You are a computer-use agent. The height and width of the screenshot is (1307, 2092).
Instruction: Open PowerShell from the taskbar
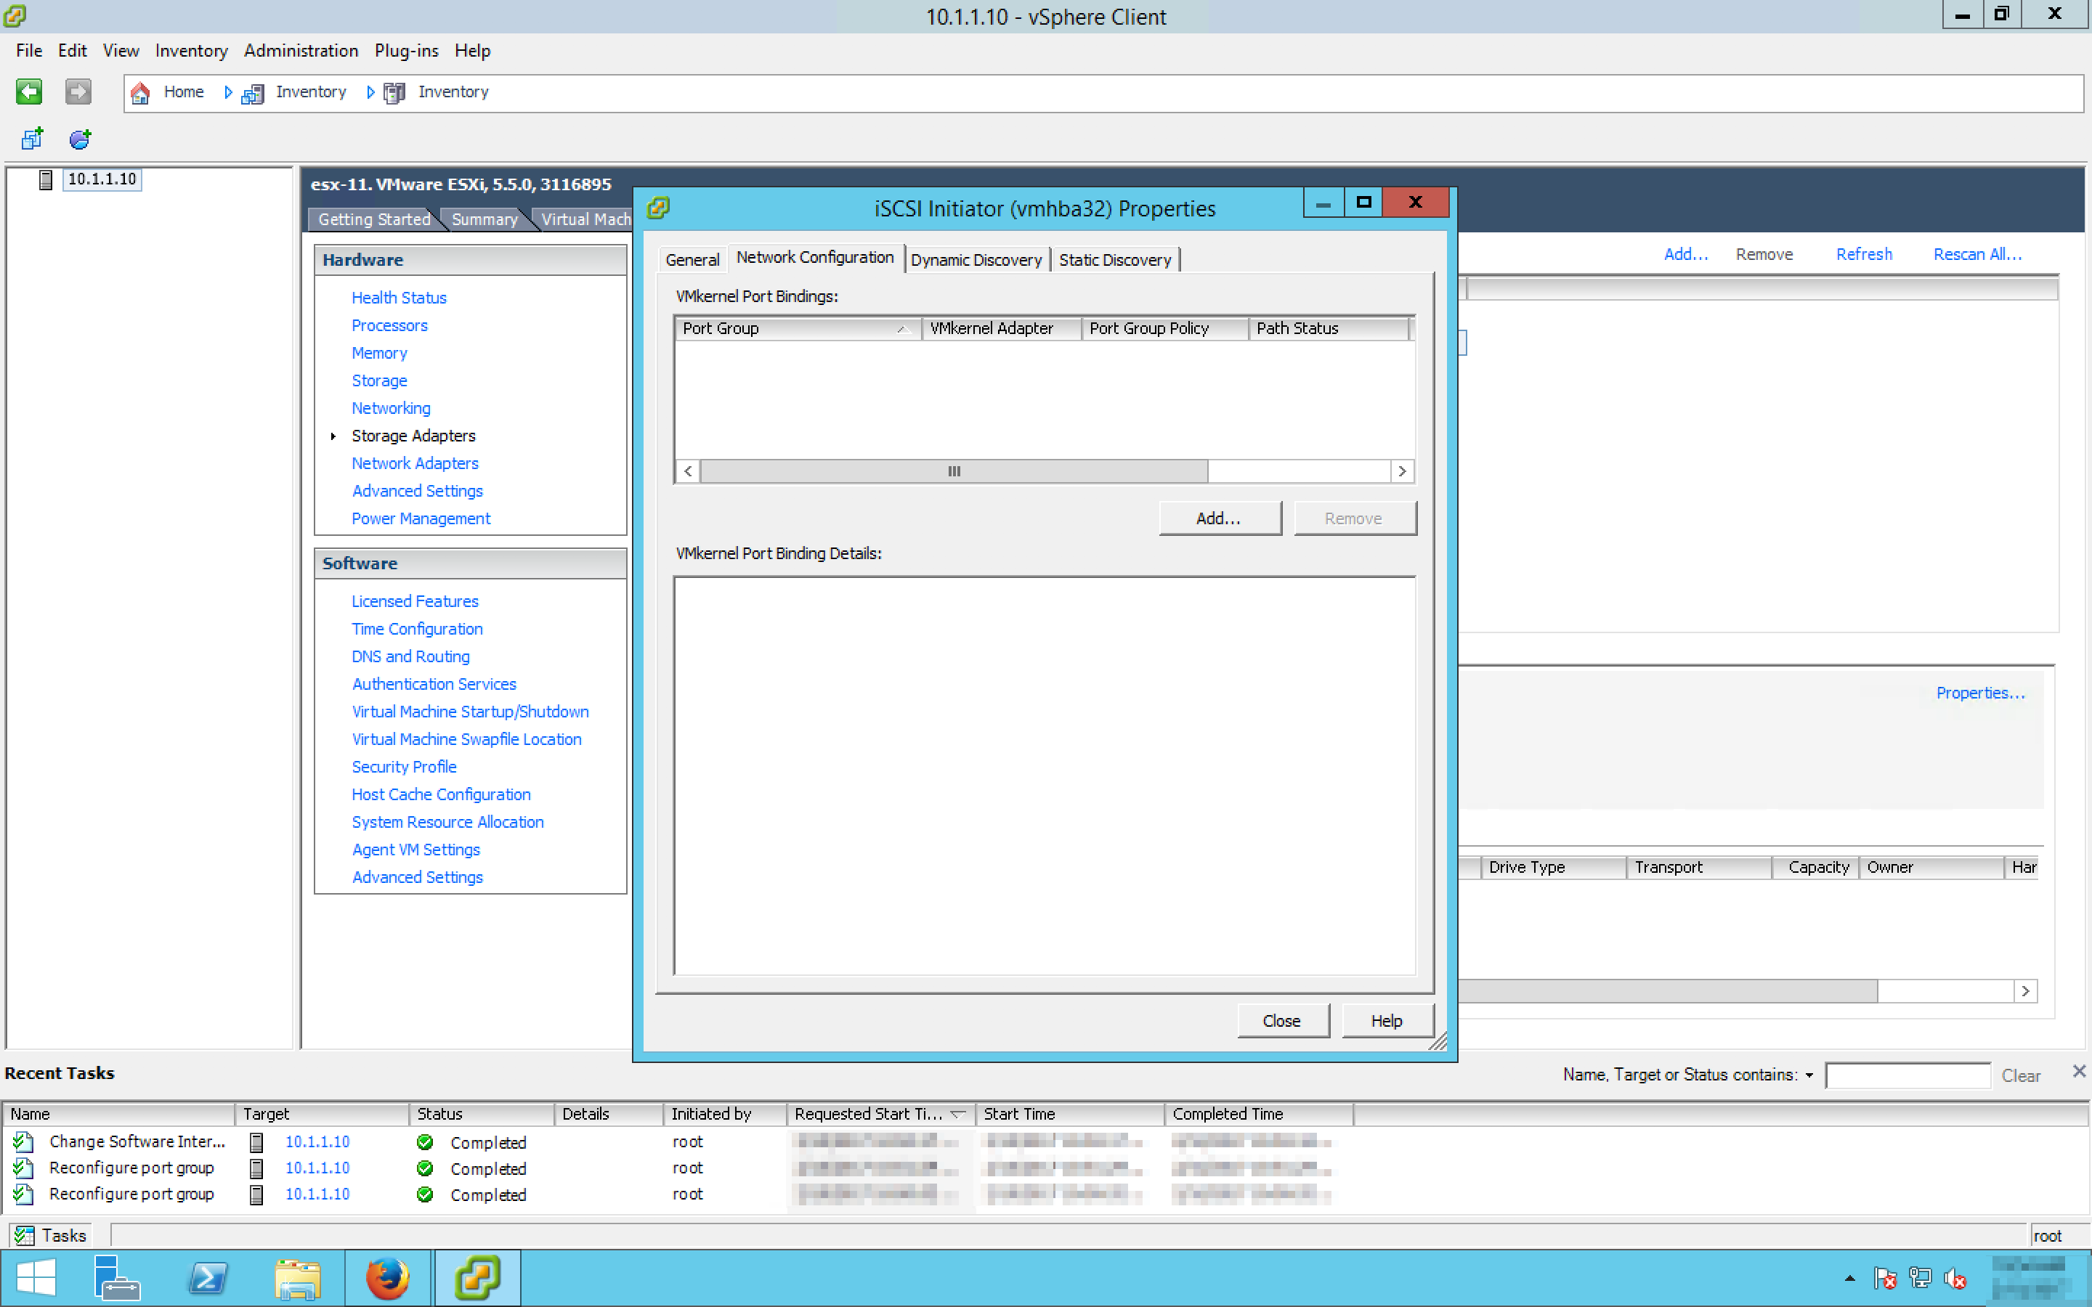click(x=208, y=1278)
